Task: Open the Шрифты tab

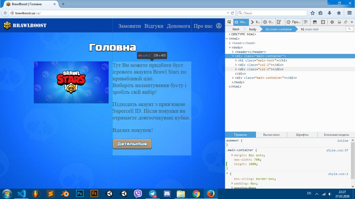Action: point(302,135)
